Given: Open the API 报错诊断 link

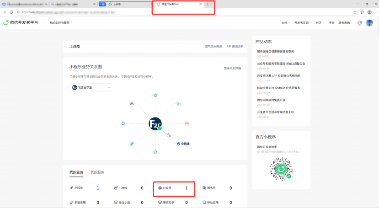Looking at the screenshot, I should click(235, 47).
